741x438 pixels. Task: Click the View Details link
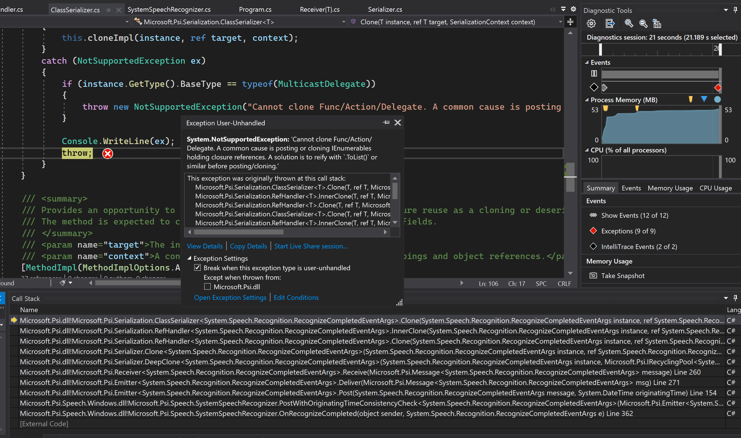[204, 246]
